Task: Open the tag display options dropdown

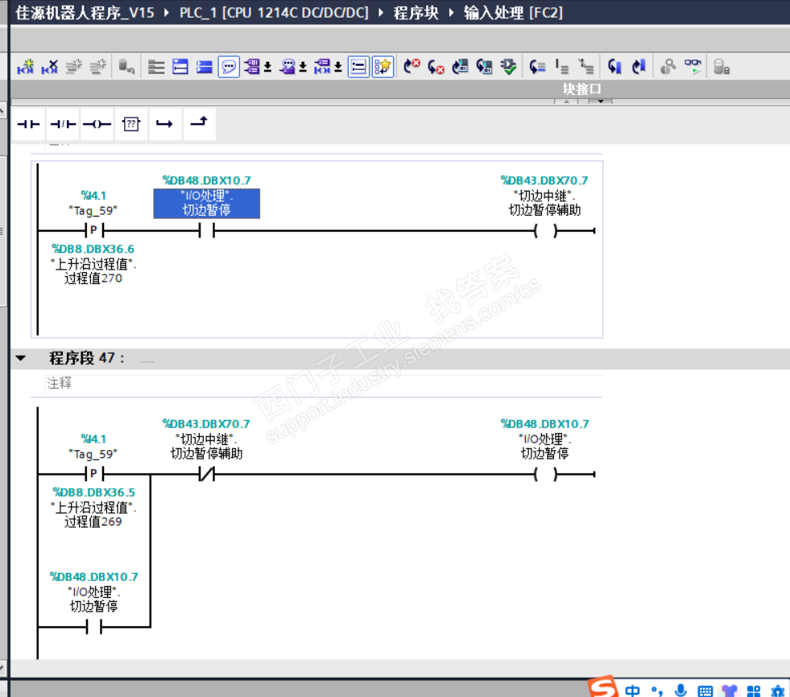Action: point(267,67)
